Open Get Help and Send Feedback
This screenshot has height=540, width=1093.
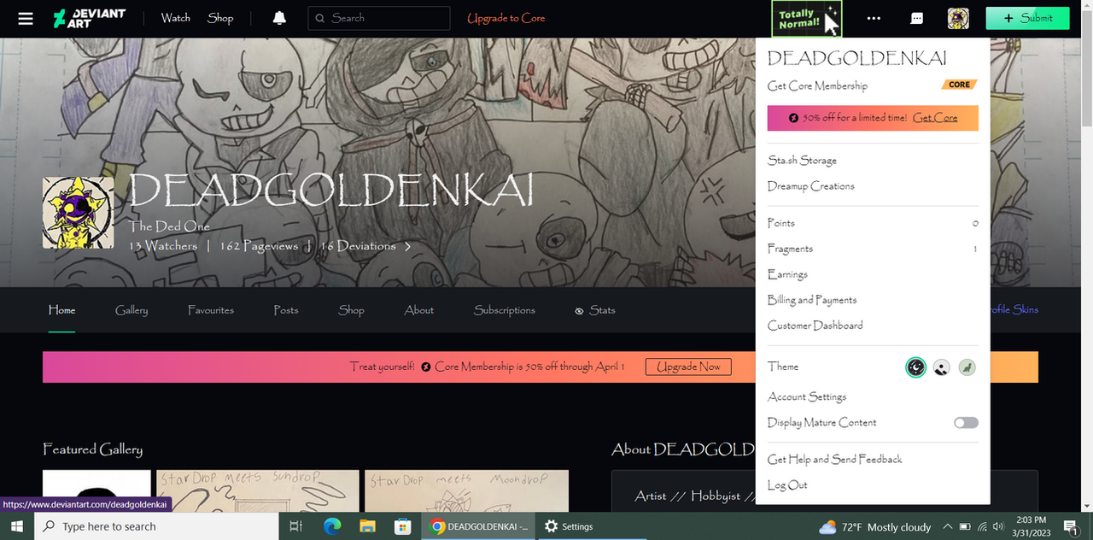coord(834,460)
